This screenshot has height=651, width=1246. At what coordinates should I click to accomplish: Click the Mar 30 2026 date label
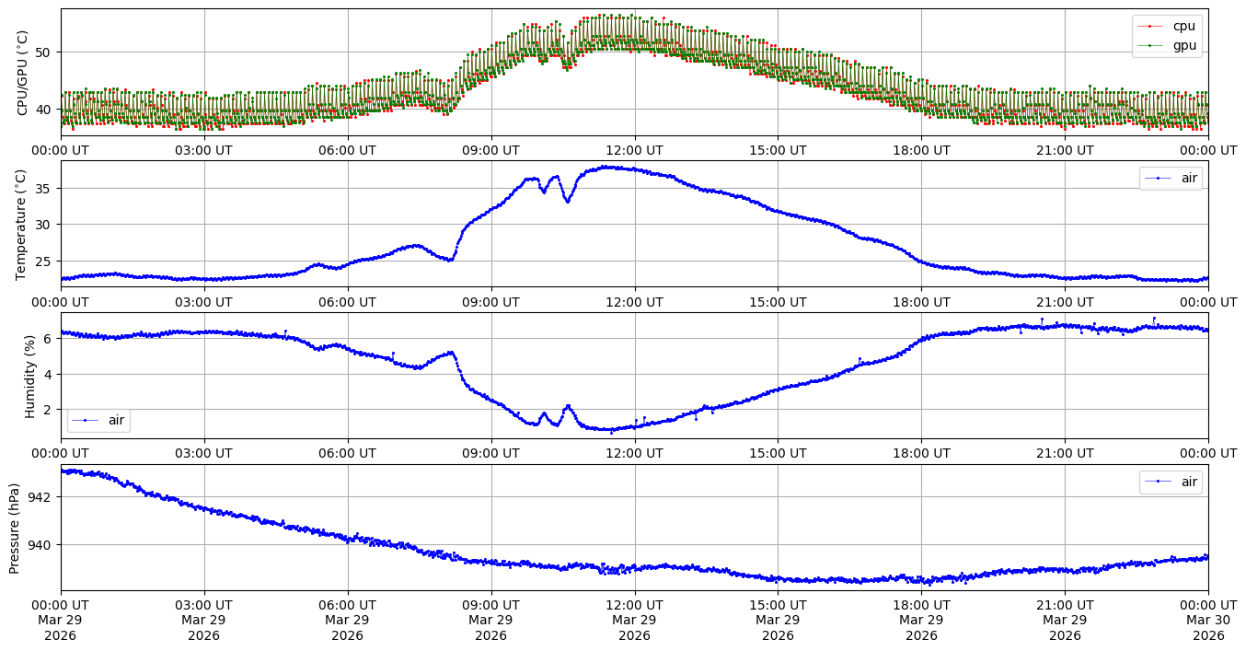pyautogui.click(x=1207, y=621)
